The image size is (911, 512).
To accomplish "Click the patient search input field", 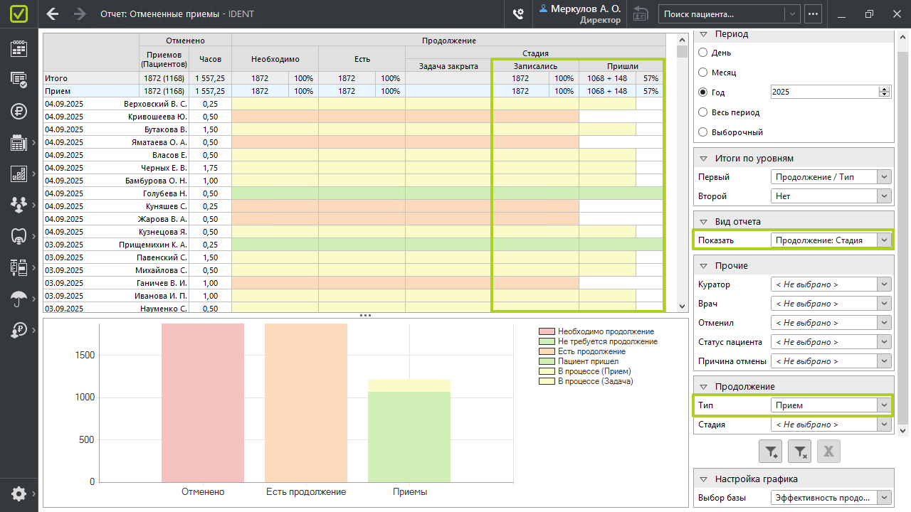I will point(722,14).
